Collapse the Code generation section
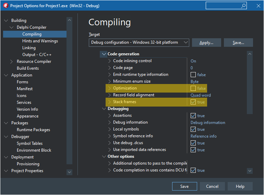The image size is (264, 195). coord(104,54)
